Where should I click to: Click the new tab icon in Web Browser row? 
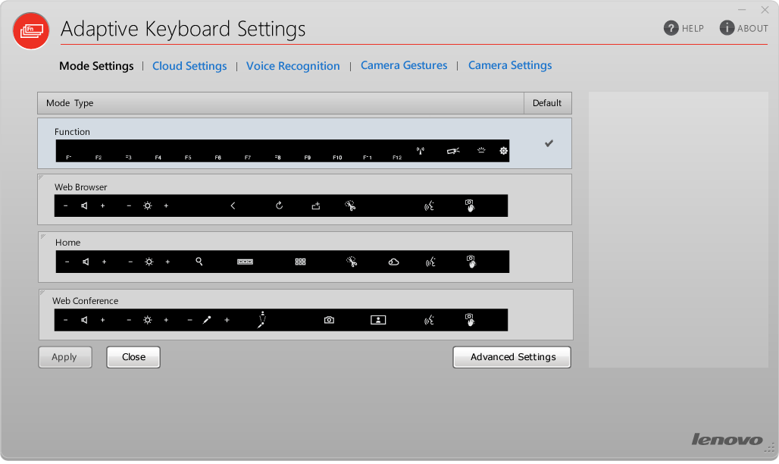(x=316, y=205)
